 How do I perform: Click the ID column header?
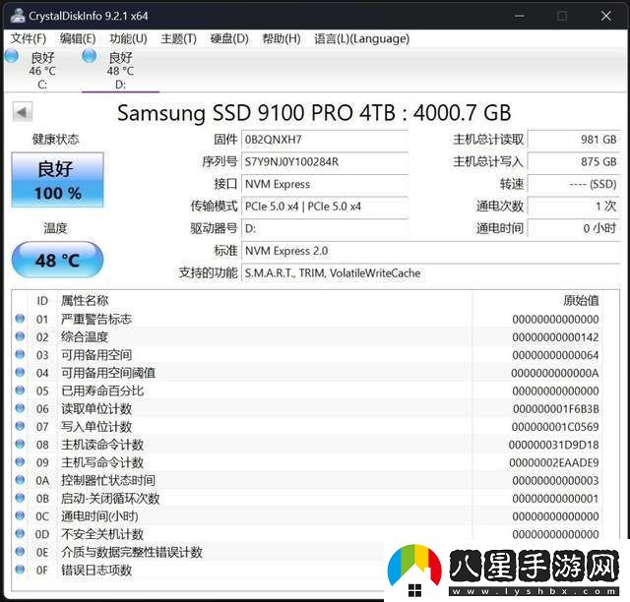(x=42, y=300)
